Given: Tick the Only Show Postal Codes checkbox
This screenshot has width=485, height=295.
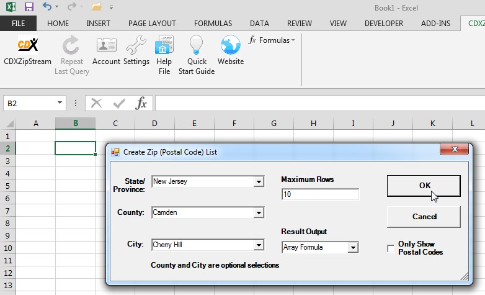Looking at the screenshot, I should point(391,248).
